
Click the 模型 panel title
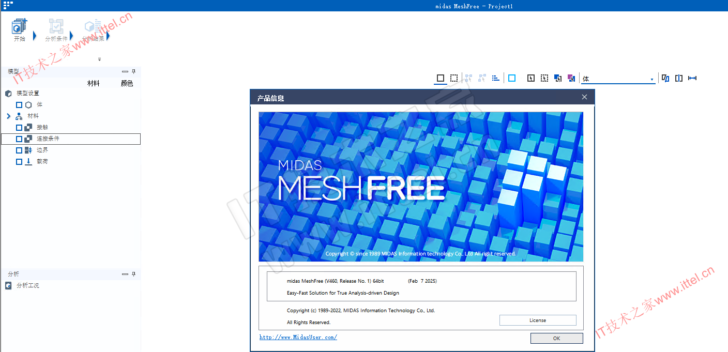pyautogui.click(x=13, y=72)
